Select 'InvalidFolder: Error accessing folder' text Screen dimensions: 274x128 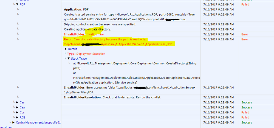click(x=129, y=90)
